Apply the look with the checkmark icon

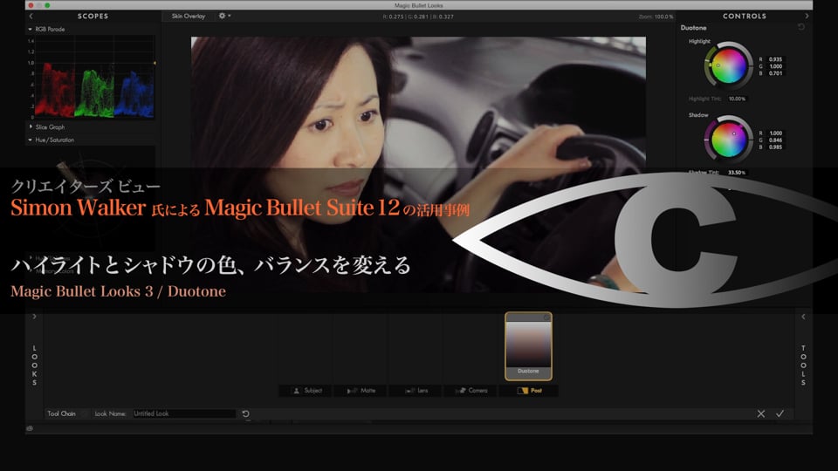[780, 413]
